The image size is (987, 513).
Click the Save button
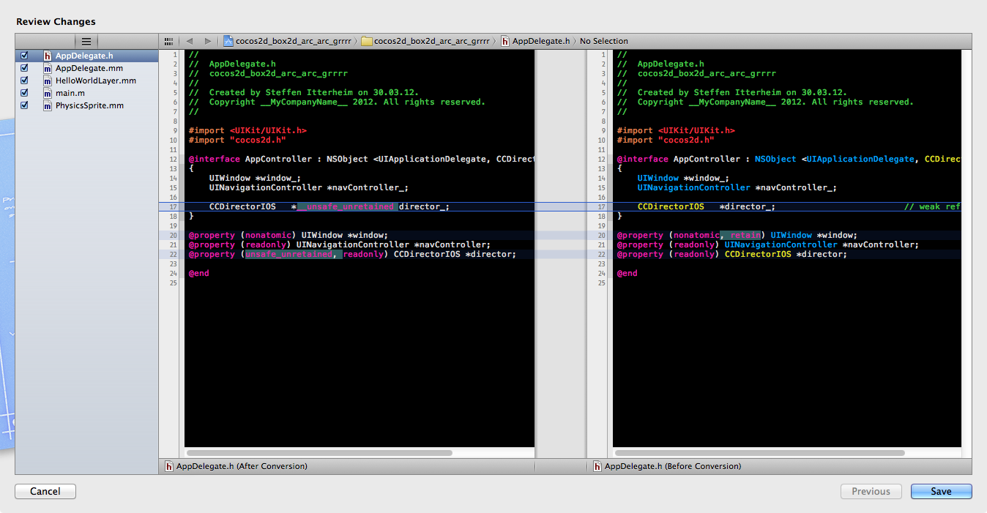tap(941, 491)
